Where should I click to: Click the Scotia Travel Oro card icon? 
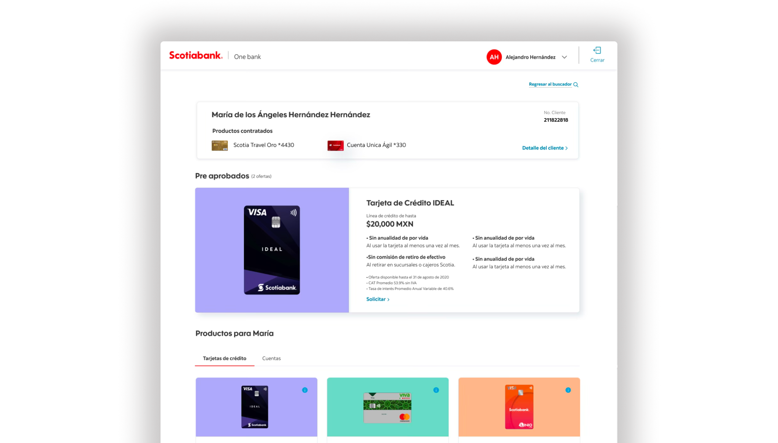(220, 145)
